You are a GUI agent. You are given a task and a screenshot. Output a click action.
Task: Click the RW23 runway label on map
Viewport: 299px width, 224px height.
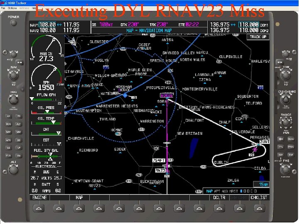click(x=160, y=170)
